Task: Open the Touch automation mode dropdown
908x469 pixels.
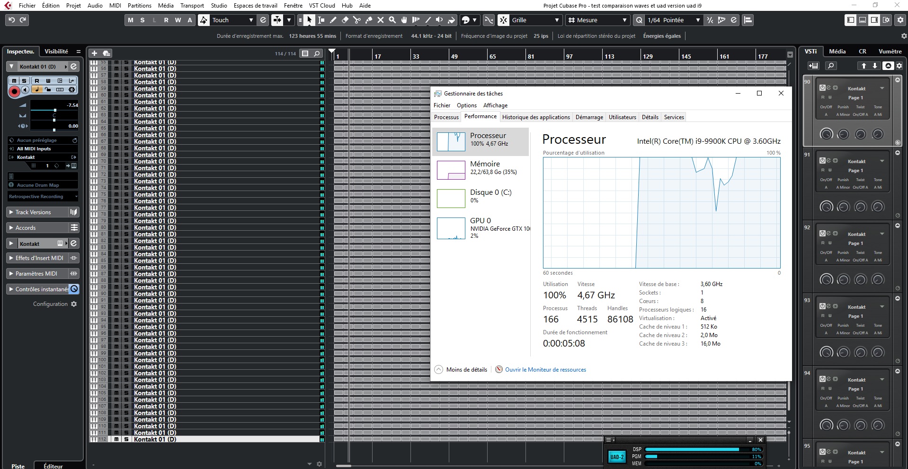Action: [250, 20]
